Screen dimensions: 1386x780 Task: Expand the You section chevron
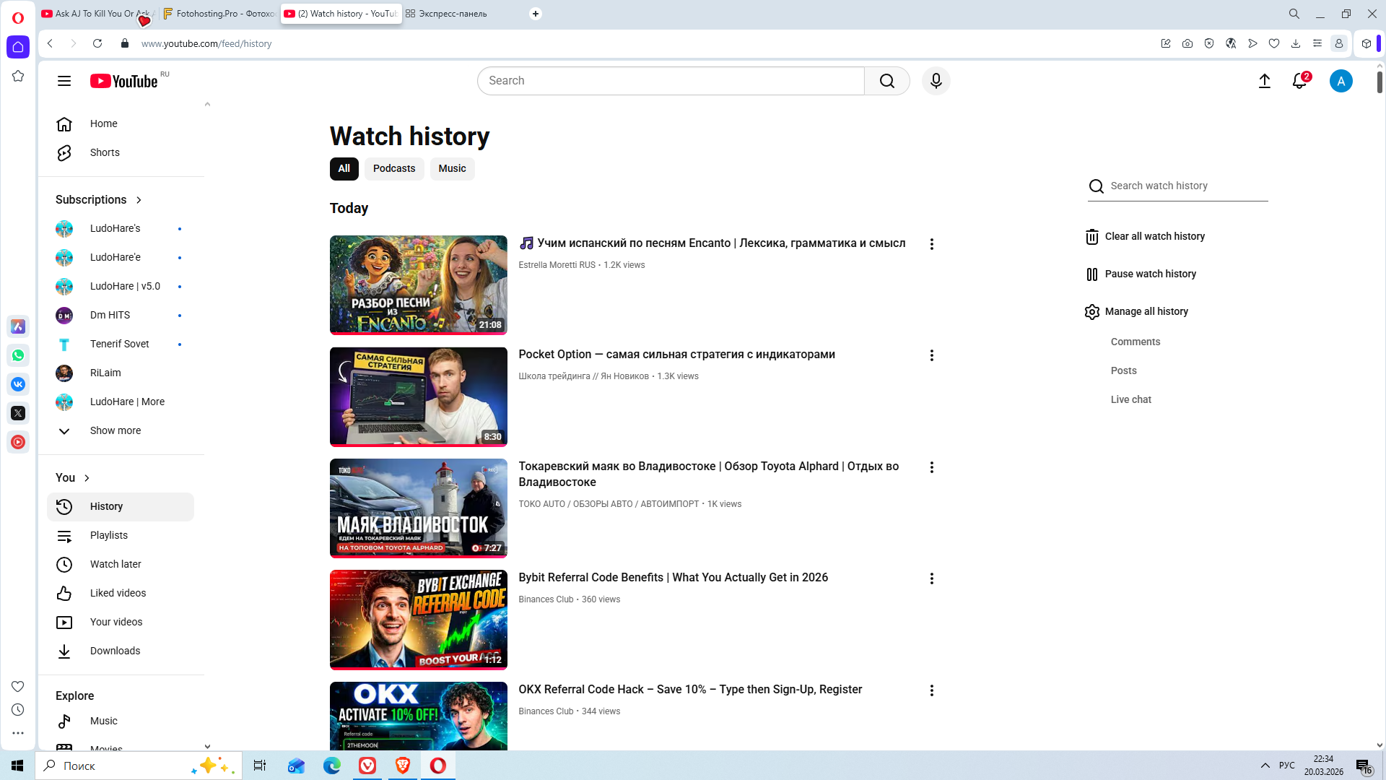(x=87, y=478)
